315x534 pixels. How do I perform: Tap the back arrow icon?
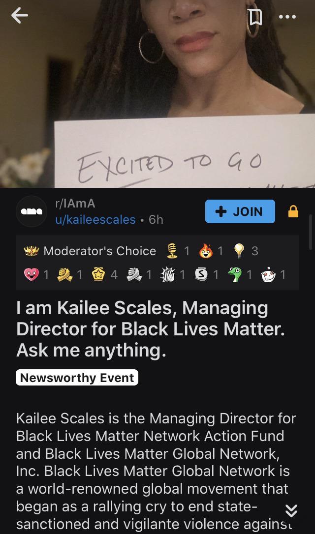[19, 16]
